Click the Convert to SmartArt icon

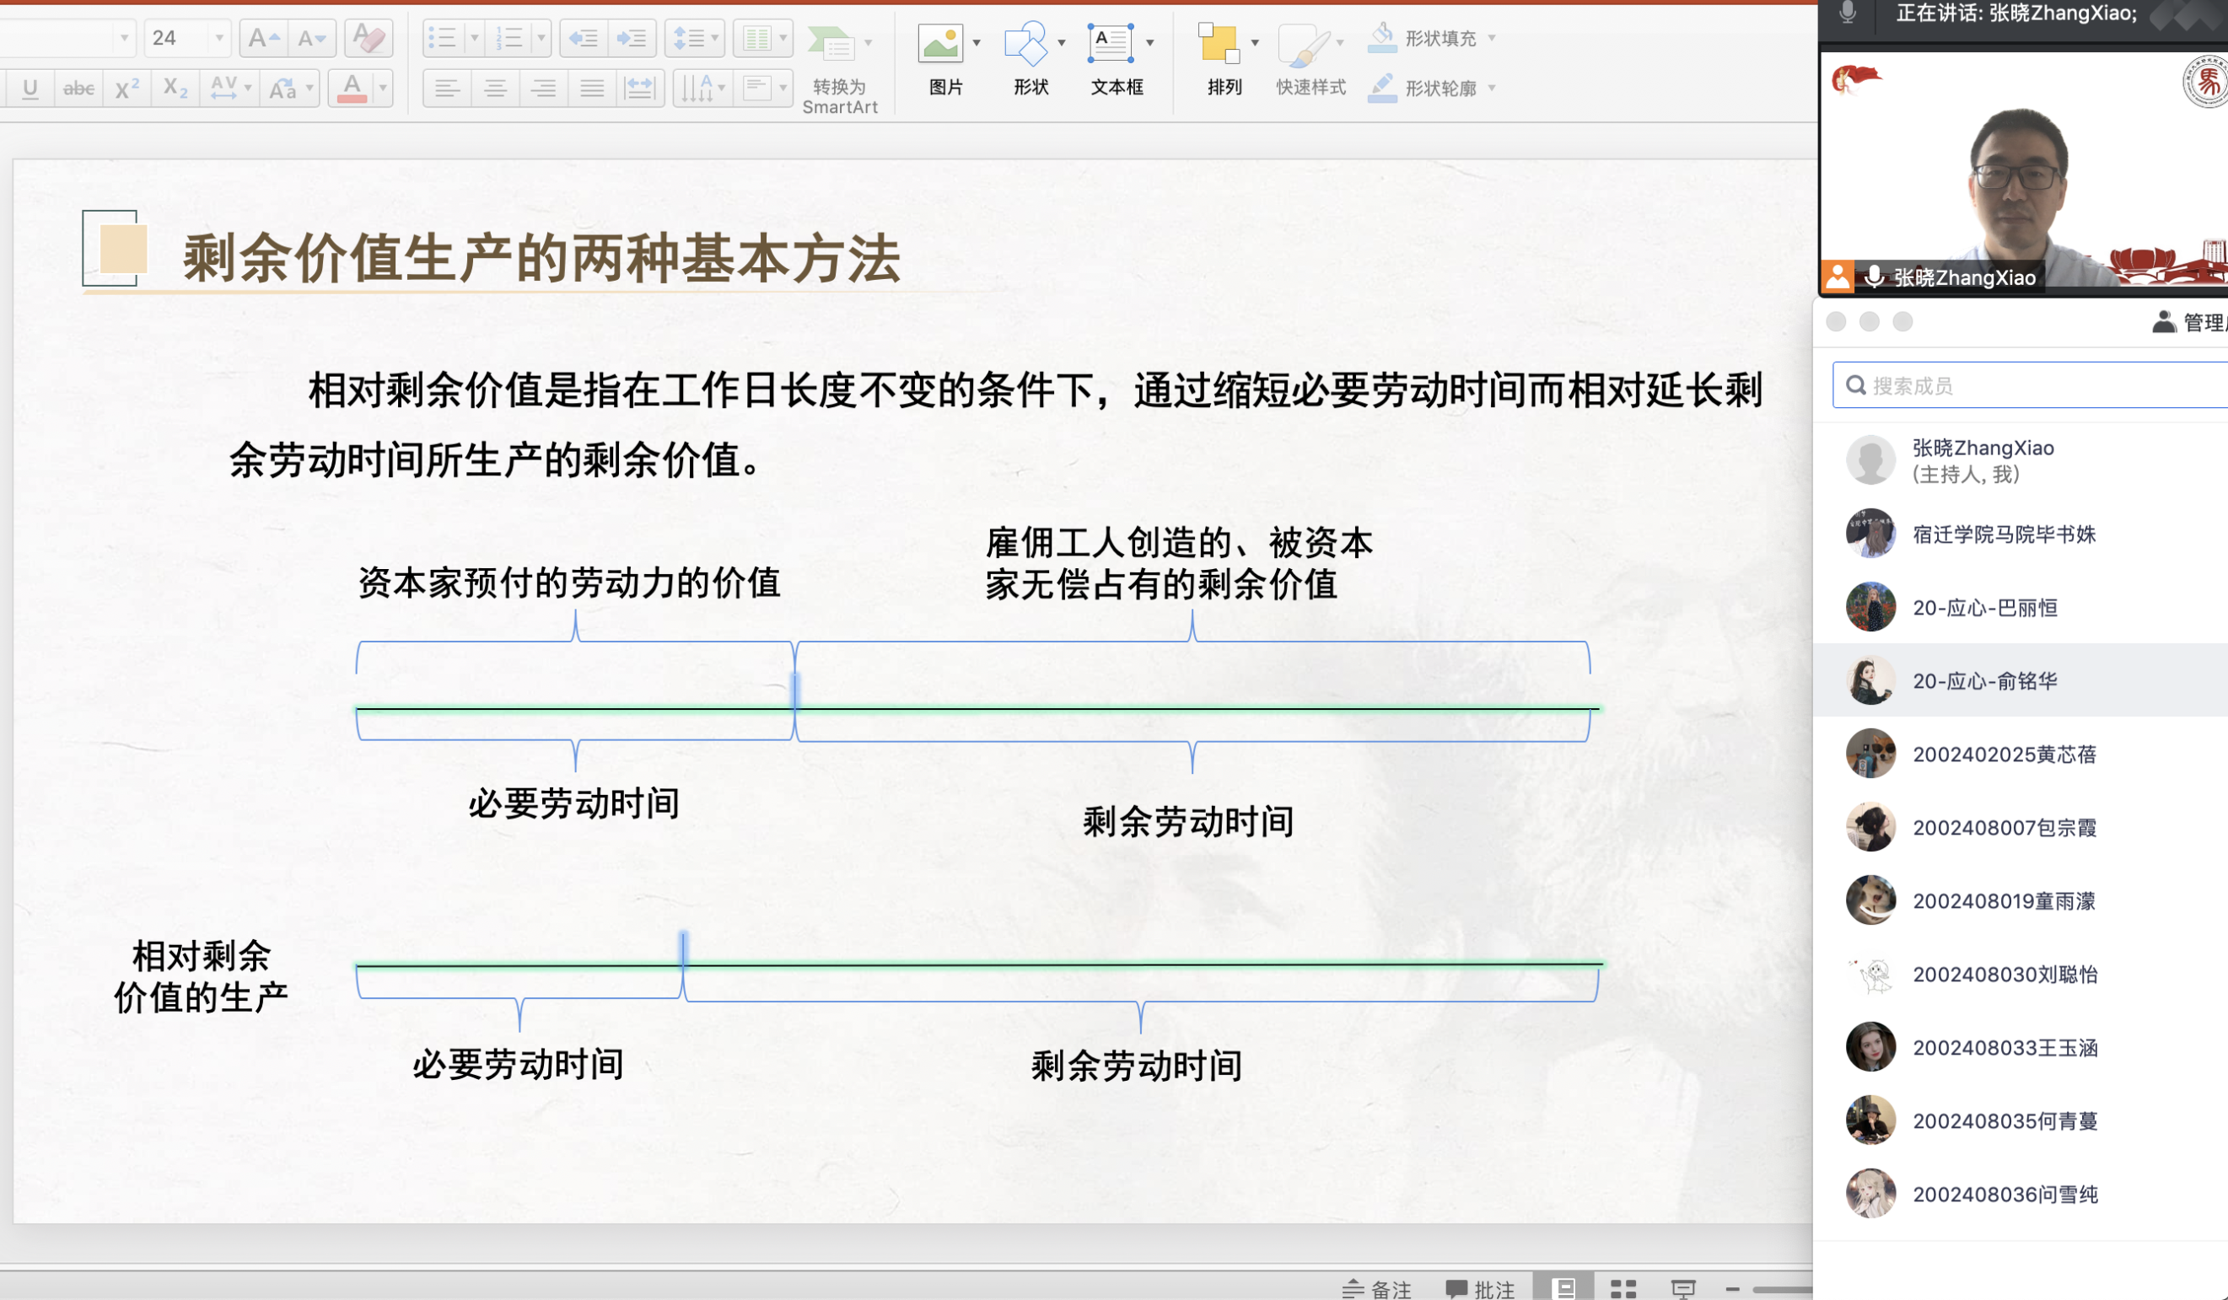point(834,44)
